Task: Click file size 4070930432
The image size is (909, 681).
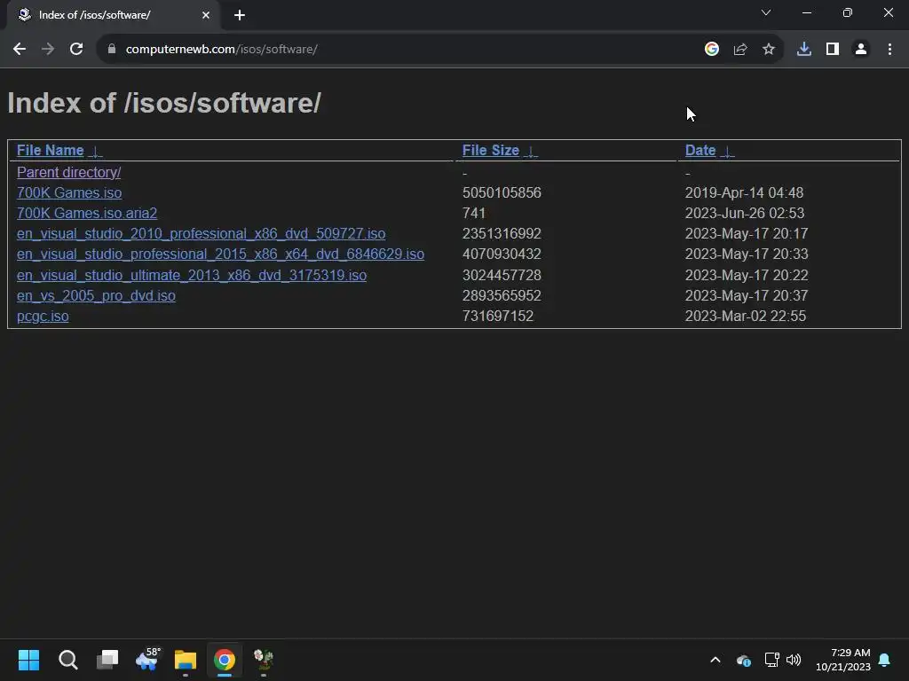Action: pyautogui.click(x=502, y=254)
